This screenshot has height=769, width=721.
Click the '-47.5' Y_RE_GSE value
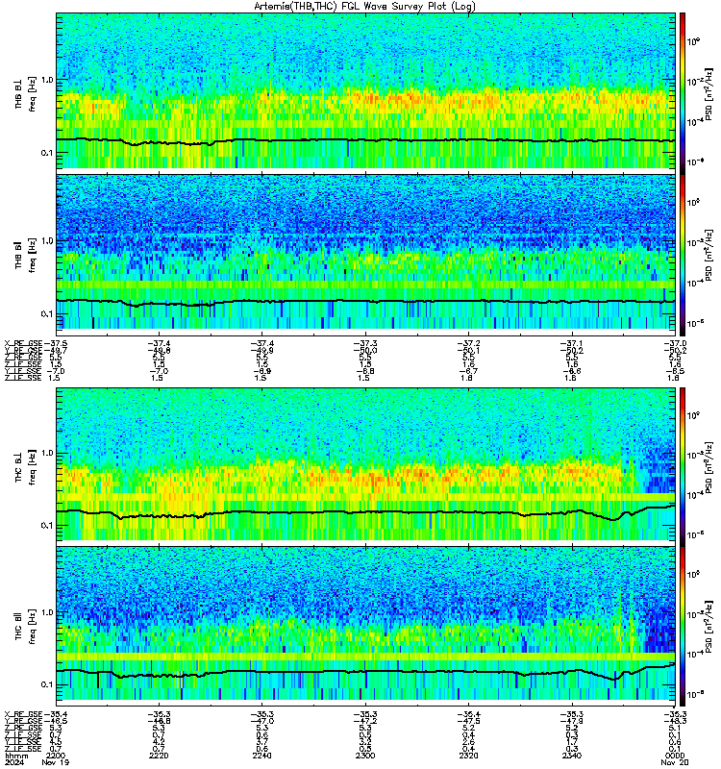point(468,722)
